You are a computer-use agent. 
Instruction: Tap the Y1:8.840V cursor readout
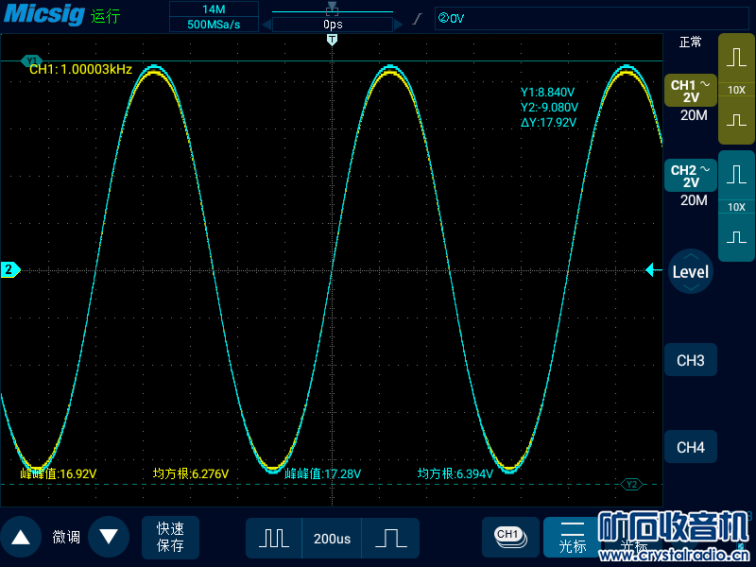tap(548, 92)
